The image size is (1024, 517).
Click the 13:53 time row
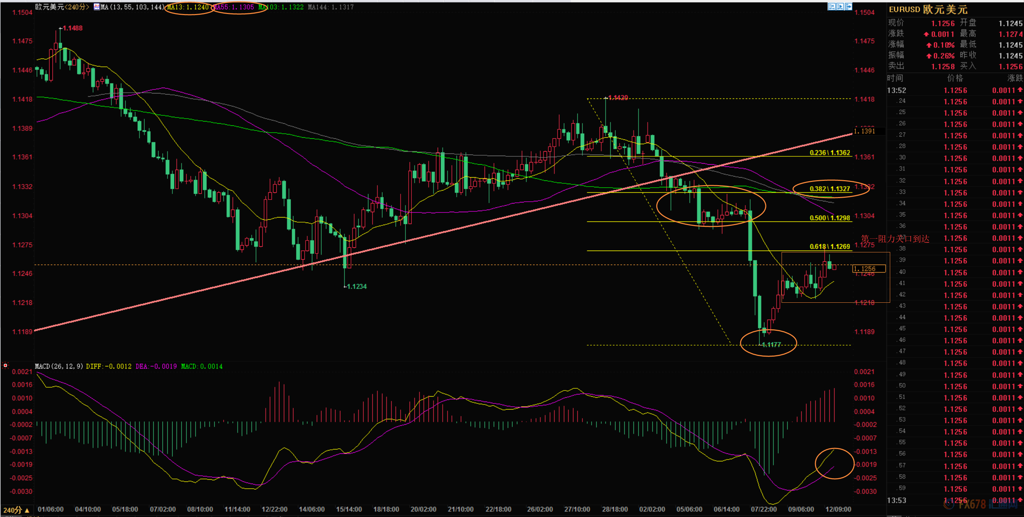click(955, 500)
